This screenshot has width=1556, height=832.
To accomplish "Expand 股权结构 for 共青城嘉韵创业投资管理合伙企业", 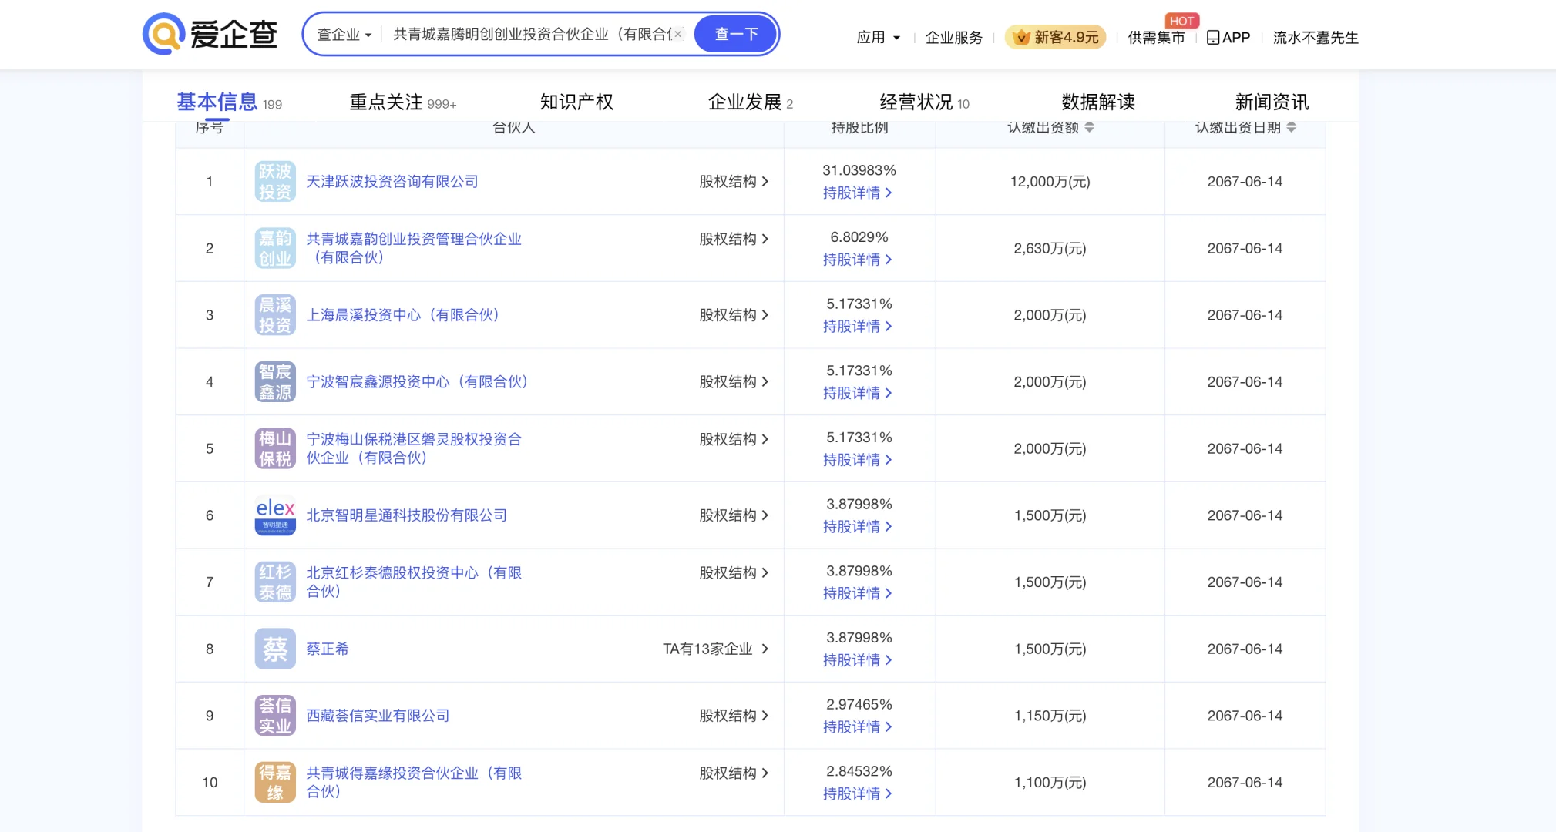I will 734,239.
